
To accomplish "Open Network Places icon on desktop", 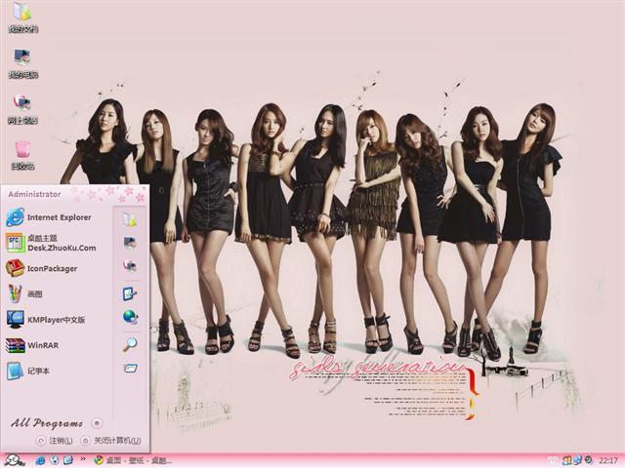I will pyautogui.click(x=22, y=109).
